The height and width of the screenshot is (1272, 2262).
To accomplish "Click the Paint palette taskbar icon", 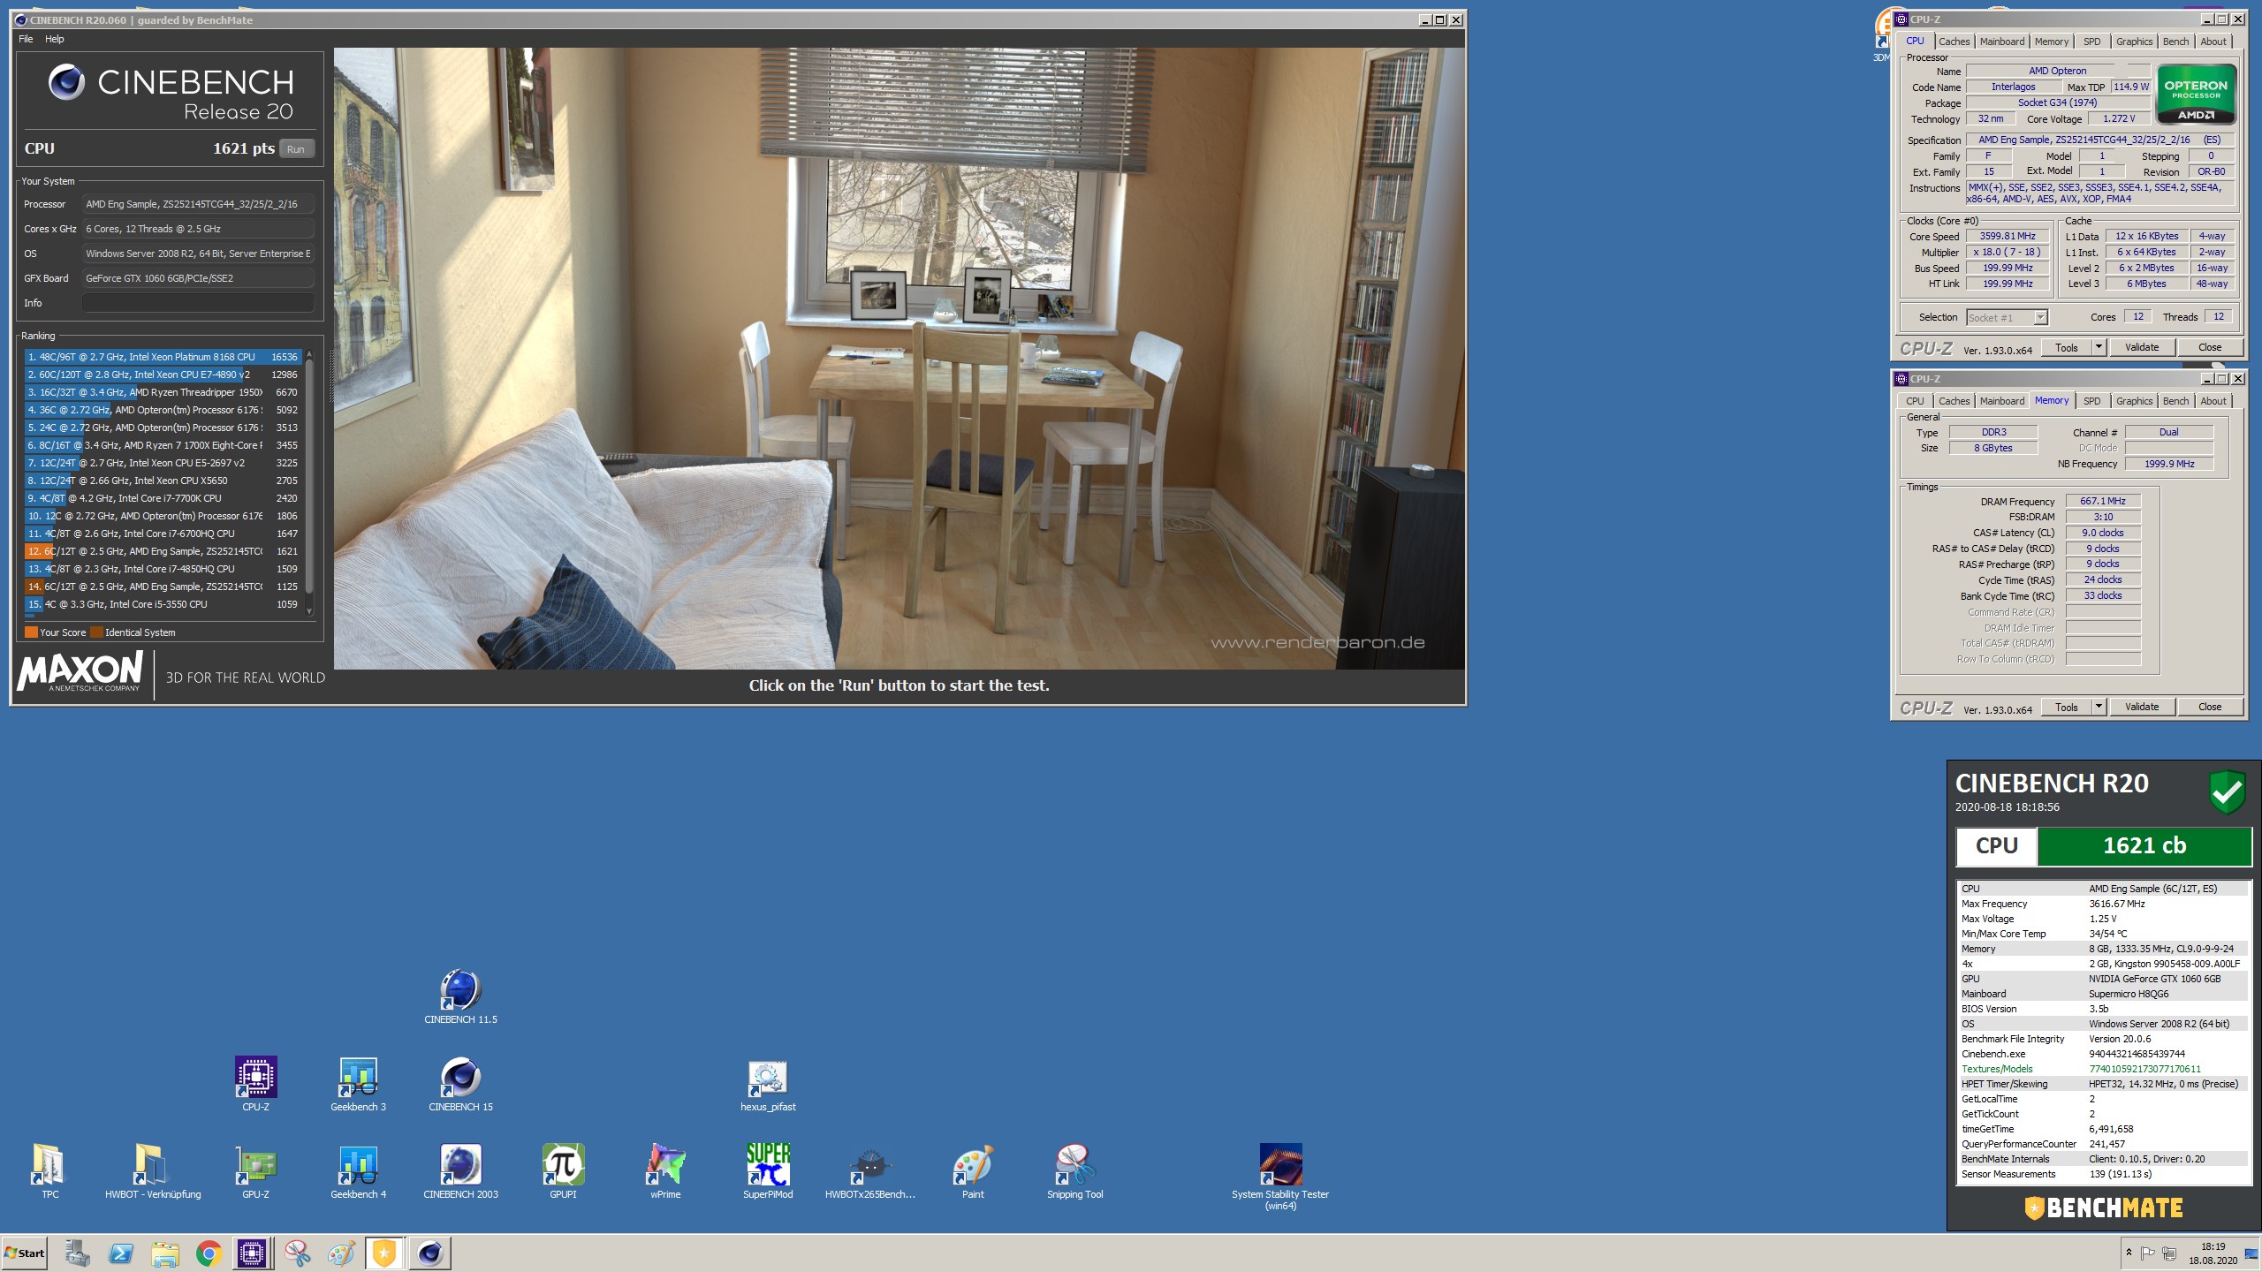I will [x=341, y=1253].
